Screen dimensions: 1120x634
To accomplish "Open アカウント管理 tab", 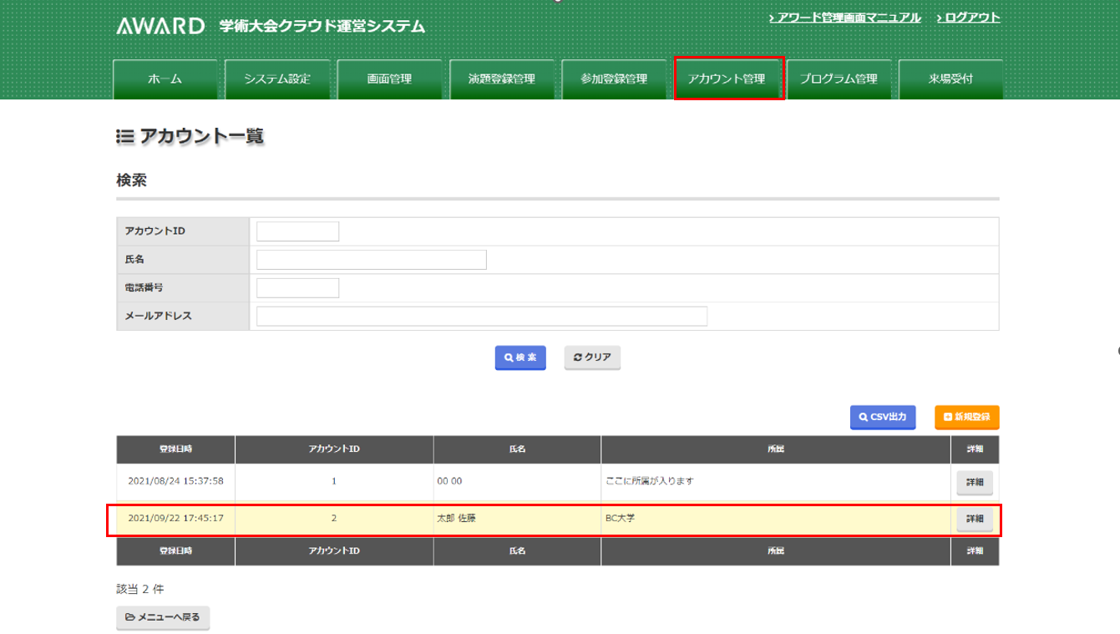I will coord(727,79).
